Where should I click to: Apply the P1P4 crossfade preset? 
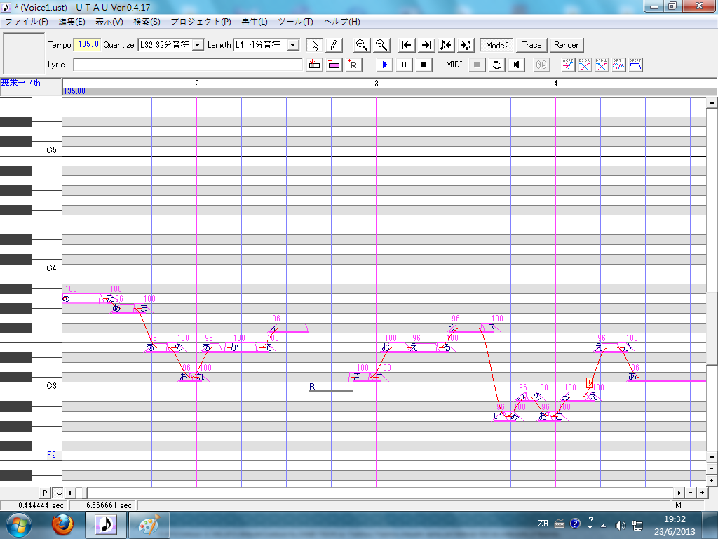[602, 65]
